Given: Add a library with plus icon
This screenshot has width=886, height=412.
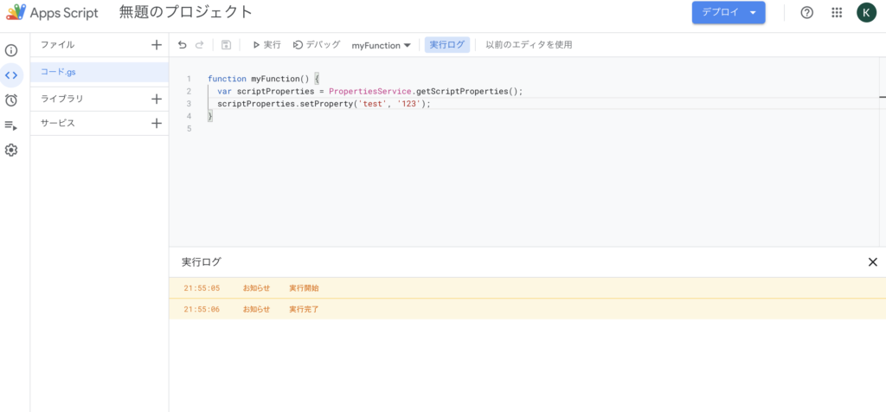Looking at the screenshot, I should coord(157,99).
